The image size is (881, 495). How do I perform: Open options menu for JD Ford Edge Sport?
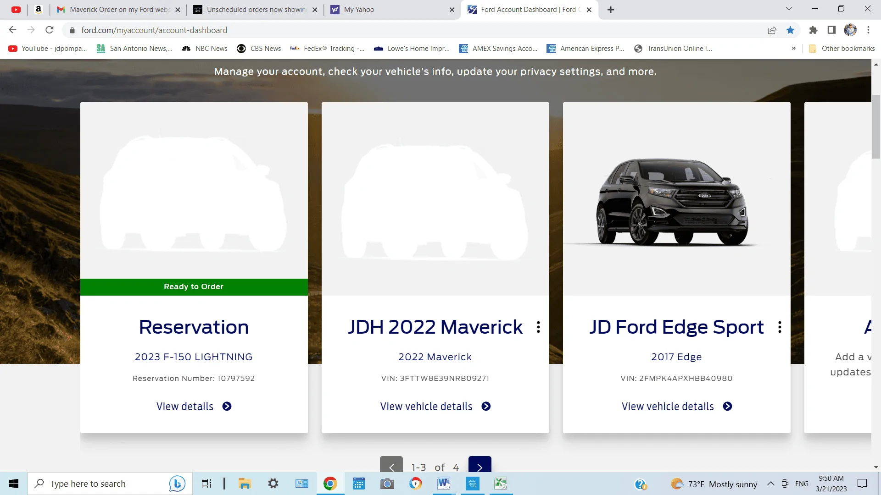(780, 327)
